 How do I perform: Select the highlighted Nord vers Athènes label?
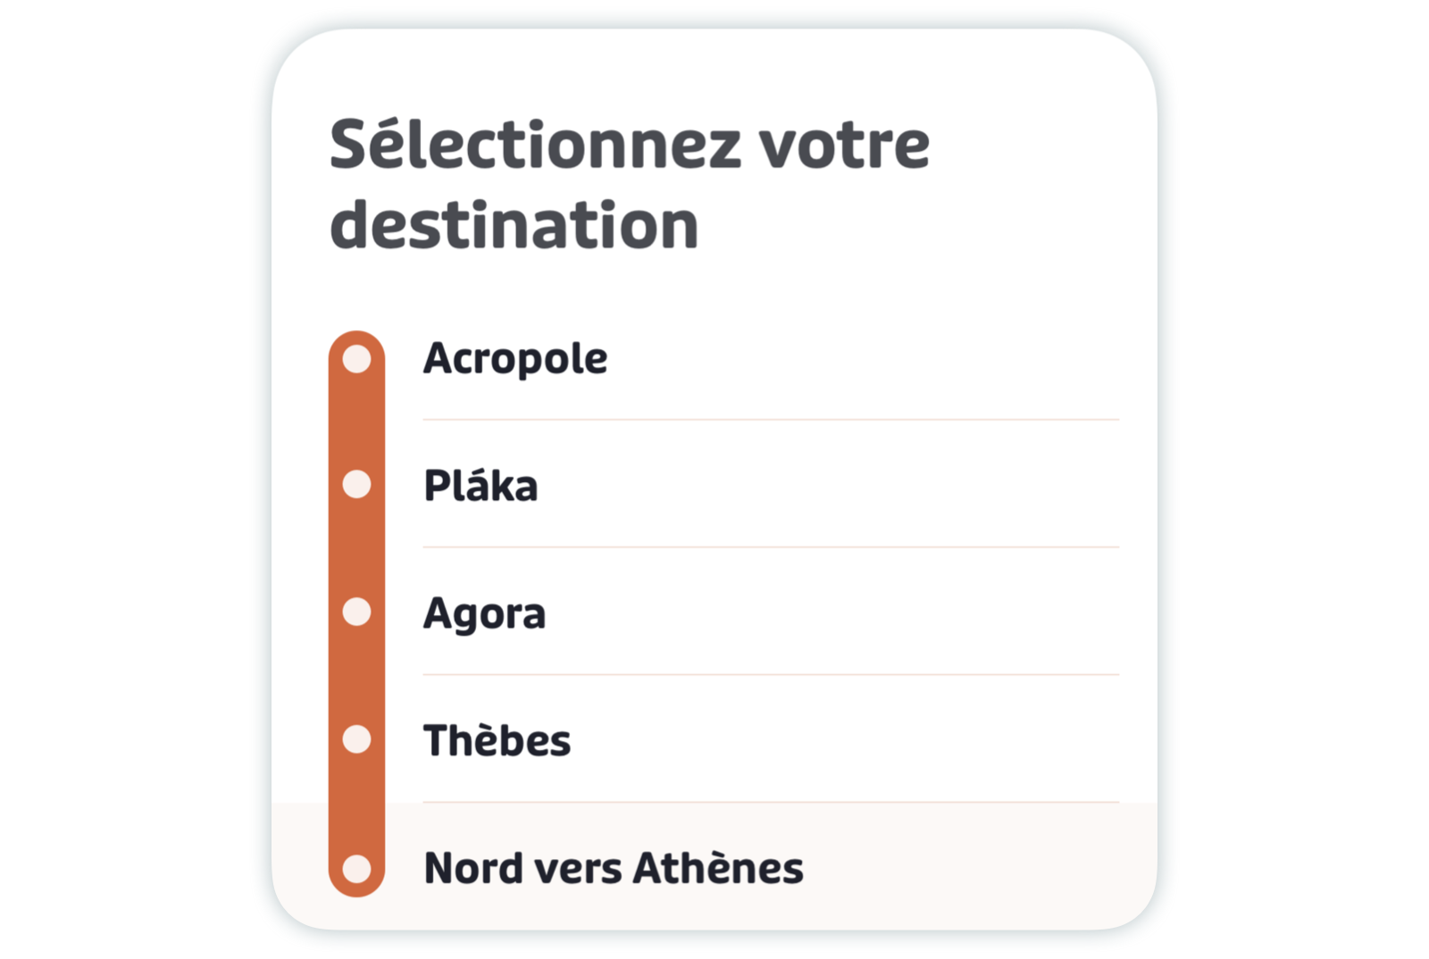[x=614, y=868]
